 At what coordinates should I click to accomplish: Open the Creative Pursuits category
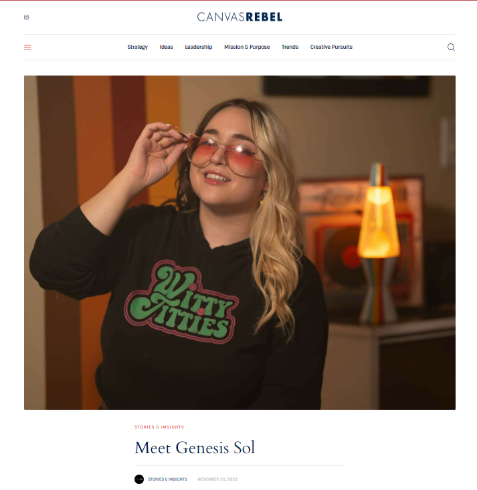tap(331, 47)
